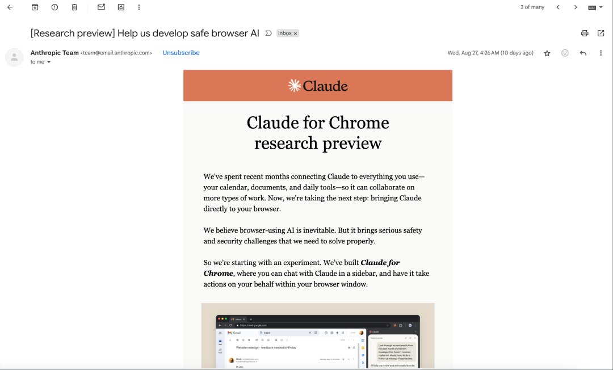Screen dimensions: 613x370
Task: Reply to the Anthropic Team email
Action: click(x=583, y=53)
